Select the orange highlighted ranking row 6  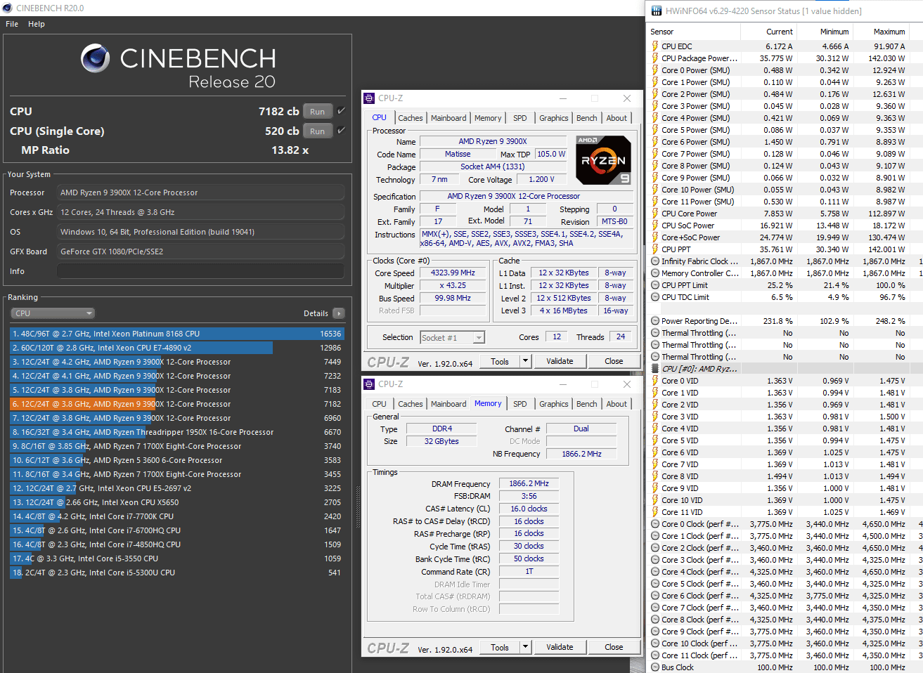coord(177,404)
